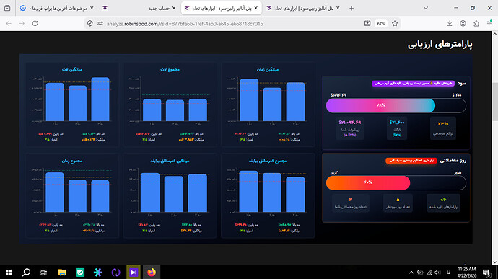
Task: Open the network icon in system tray
Action: tap(429, 273)
